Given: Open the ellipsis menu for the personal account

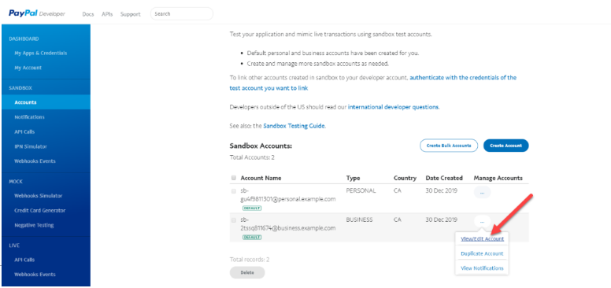Looking at the screenshot, I should [482, 192].
